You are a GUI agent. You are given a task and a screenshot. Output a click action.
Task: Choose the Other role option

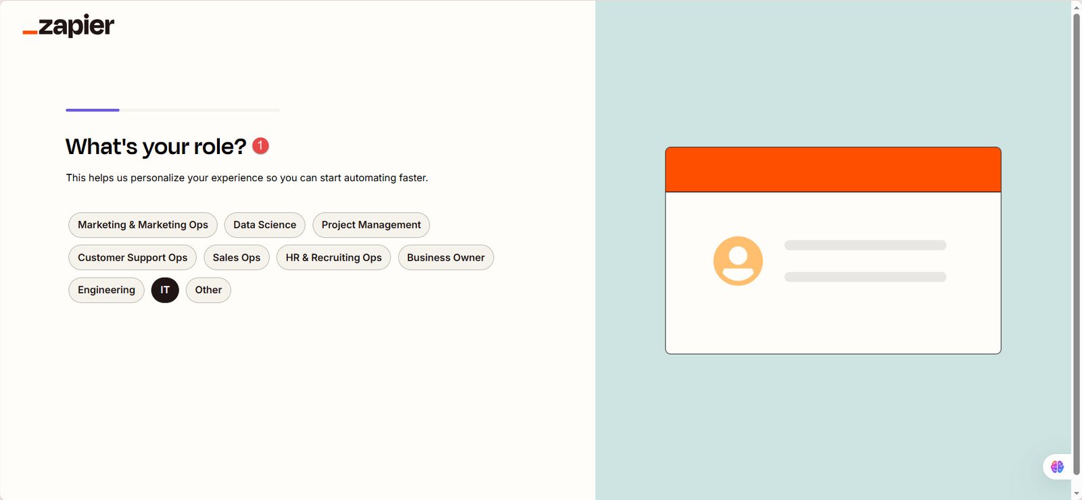point(208,290)
